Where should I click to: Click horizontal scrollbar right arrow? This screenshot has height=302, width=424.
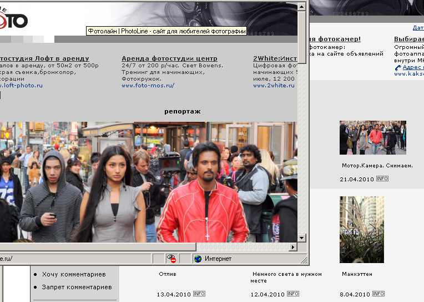293,246
